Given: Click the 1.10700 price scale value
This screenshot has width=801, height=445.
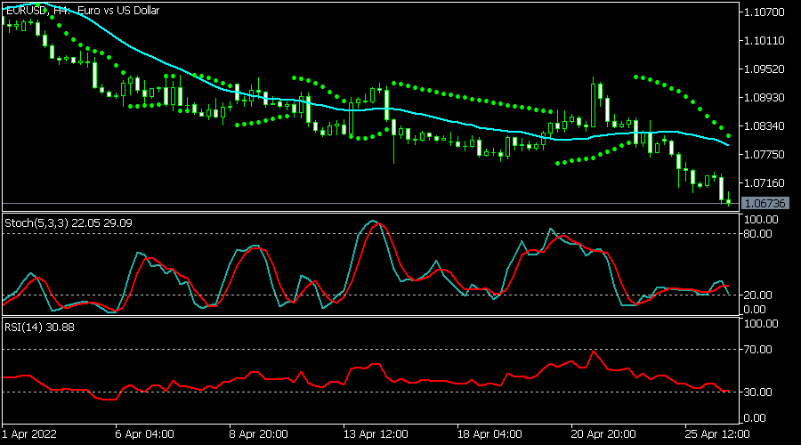Looking at the screenshot, I should pyautogui.click(x=765, y=12).
